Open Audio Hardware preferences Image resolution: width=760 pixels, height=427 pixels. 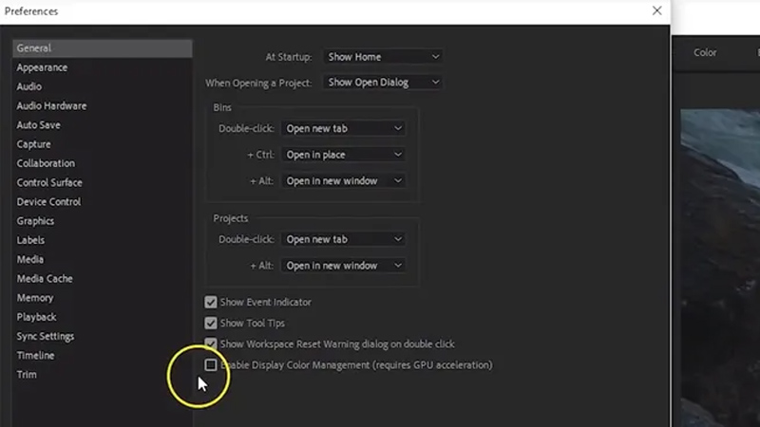[51, 106]
